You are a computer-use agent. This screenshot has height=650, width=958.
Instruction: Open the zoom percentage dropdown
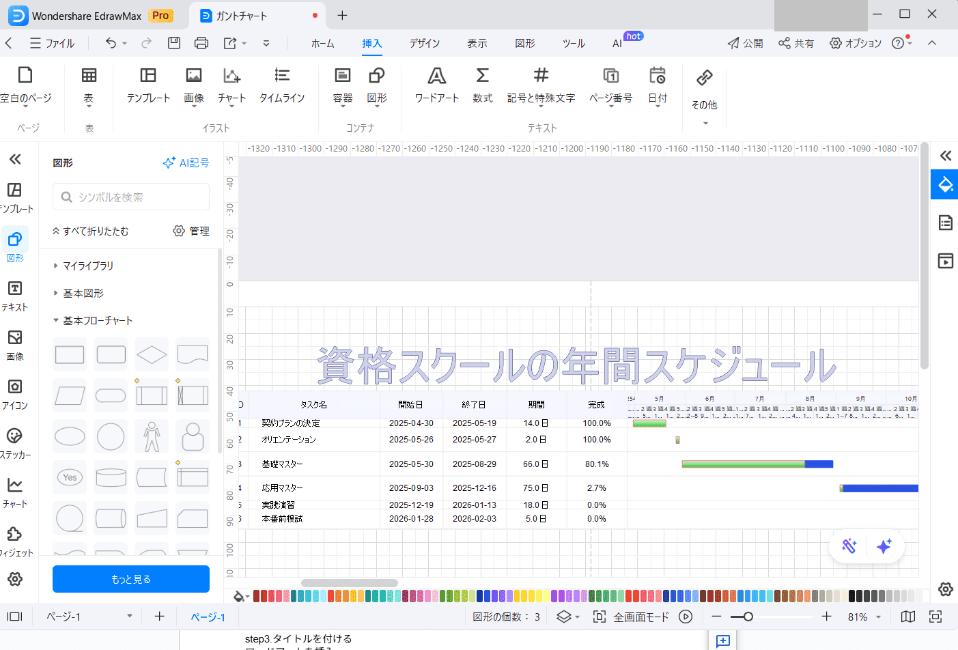[x=878, y=617]
